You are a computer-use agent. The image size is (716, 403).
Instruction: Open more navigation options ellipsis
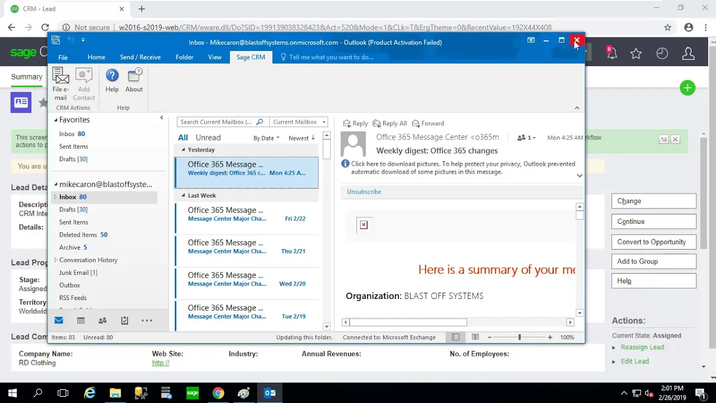147,320
